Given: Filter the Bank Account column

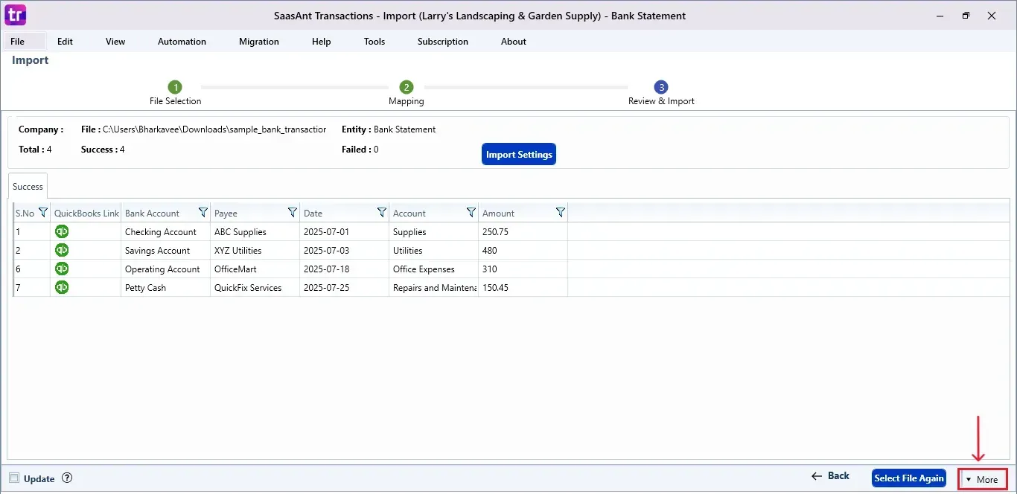Looking at the screenshot, I should (x=203, y=213).
